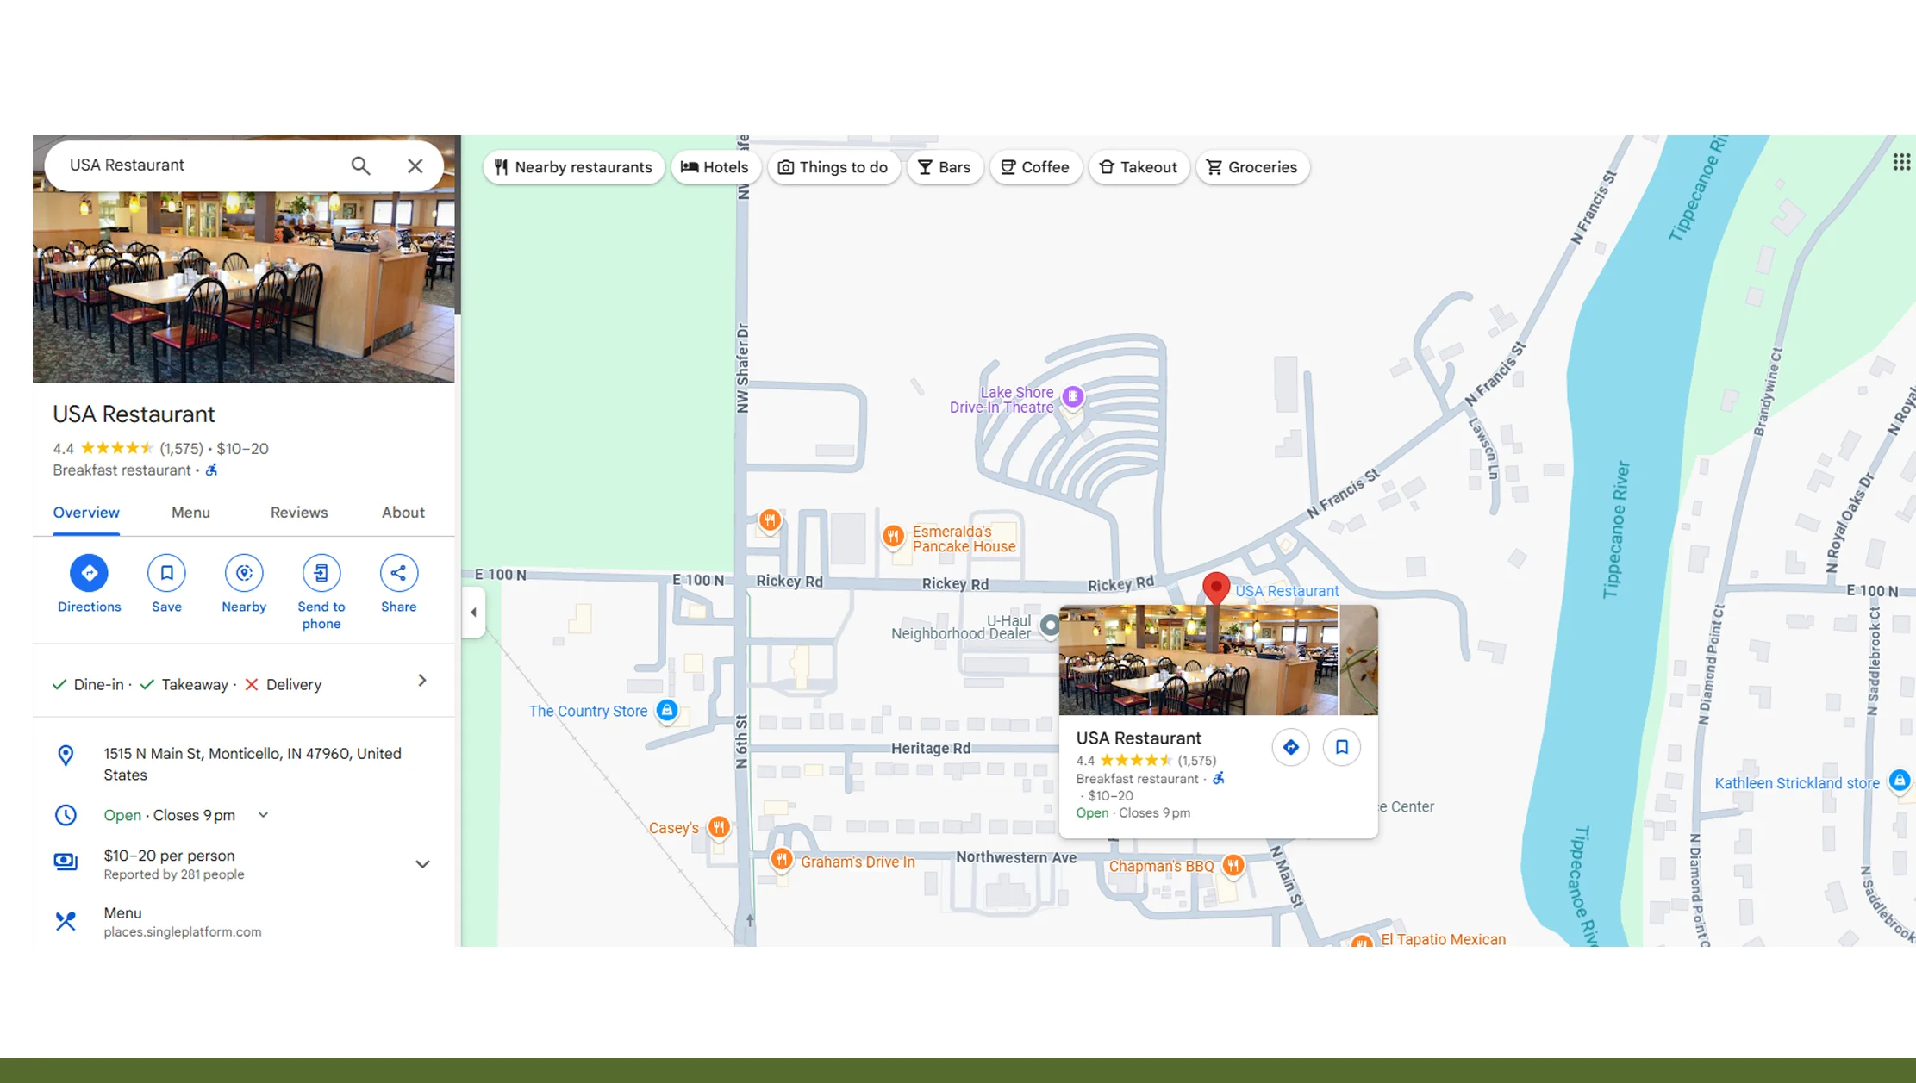The width and height of the screenshot is (1916, 1083).
Task: Switch to the Reviews tab
Action: 299,513
